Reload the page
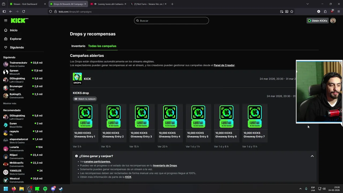343x193 pixels. coord(24,12)
